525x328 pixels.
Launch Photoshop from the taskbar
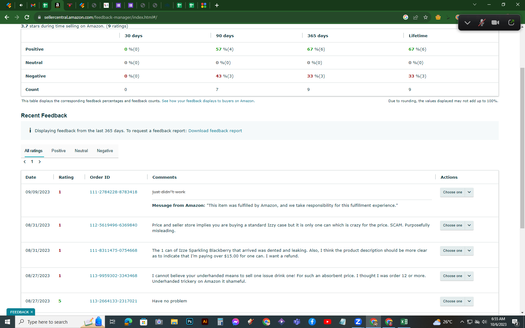[x=190, y=322]
